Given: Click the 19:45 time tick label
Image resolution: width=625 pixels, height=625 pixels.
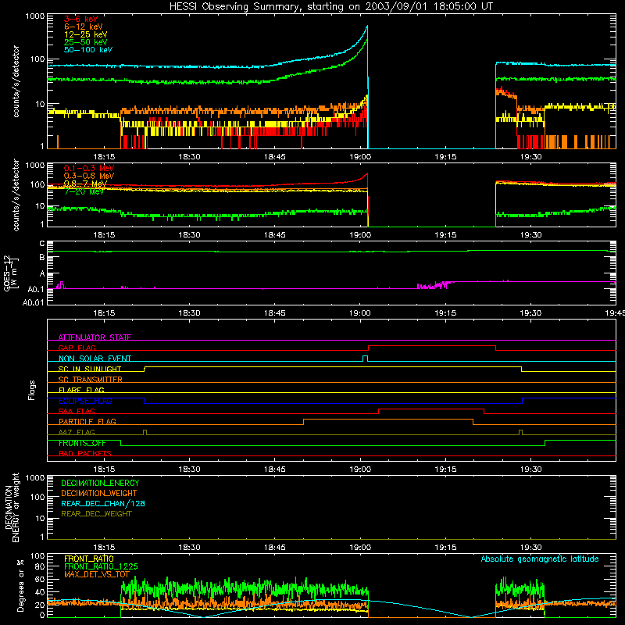Looking at the screenshot, I should pyautogui.click(x=615, y=313).
